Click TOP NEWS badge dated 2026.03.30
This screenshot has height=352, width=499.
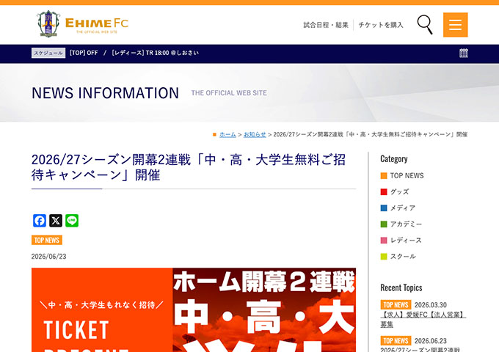(x=396, y=304)
